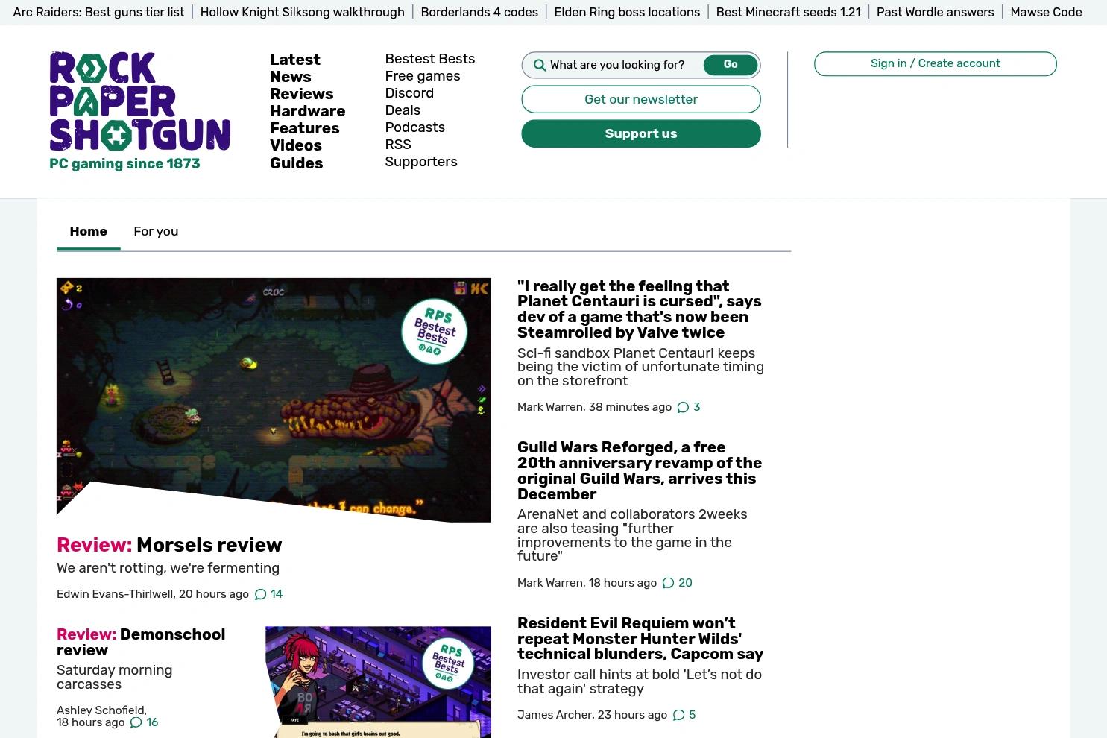The height and width of the screenshot is (738, 1107).
Task: Open the Demonschool review screenshot thumbnail
Action: tap(378, 682)
